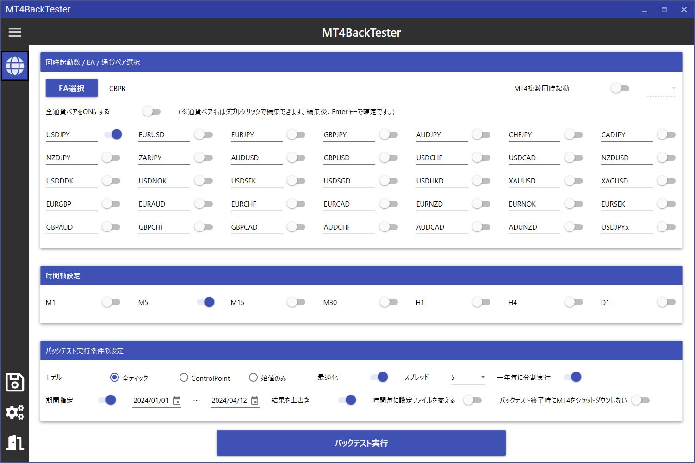The height and width of the screenshot is (463, 695).
Task: Enable the NZDJPY toggle
Action: pyautogui.click(x=111, y=158)
